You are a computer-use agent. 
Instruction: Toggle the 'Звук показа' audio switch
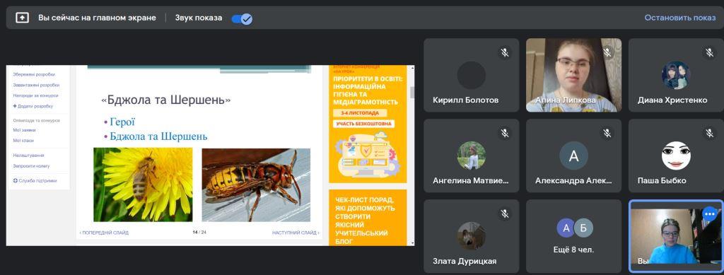click(x=242, y=19)
